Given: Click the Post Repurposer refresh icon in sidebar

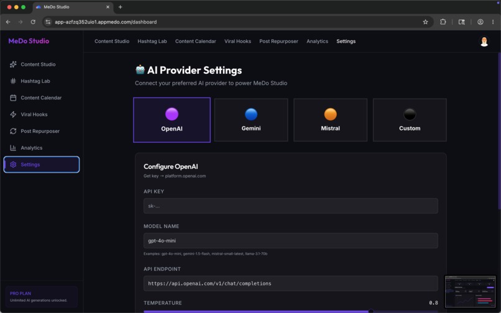Looking at the screenshot, I should pos(13,131).
